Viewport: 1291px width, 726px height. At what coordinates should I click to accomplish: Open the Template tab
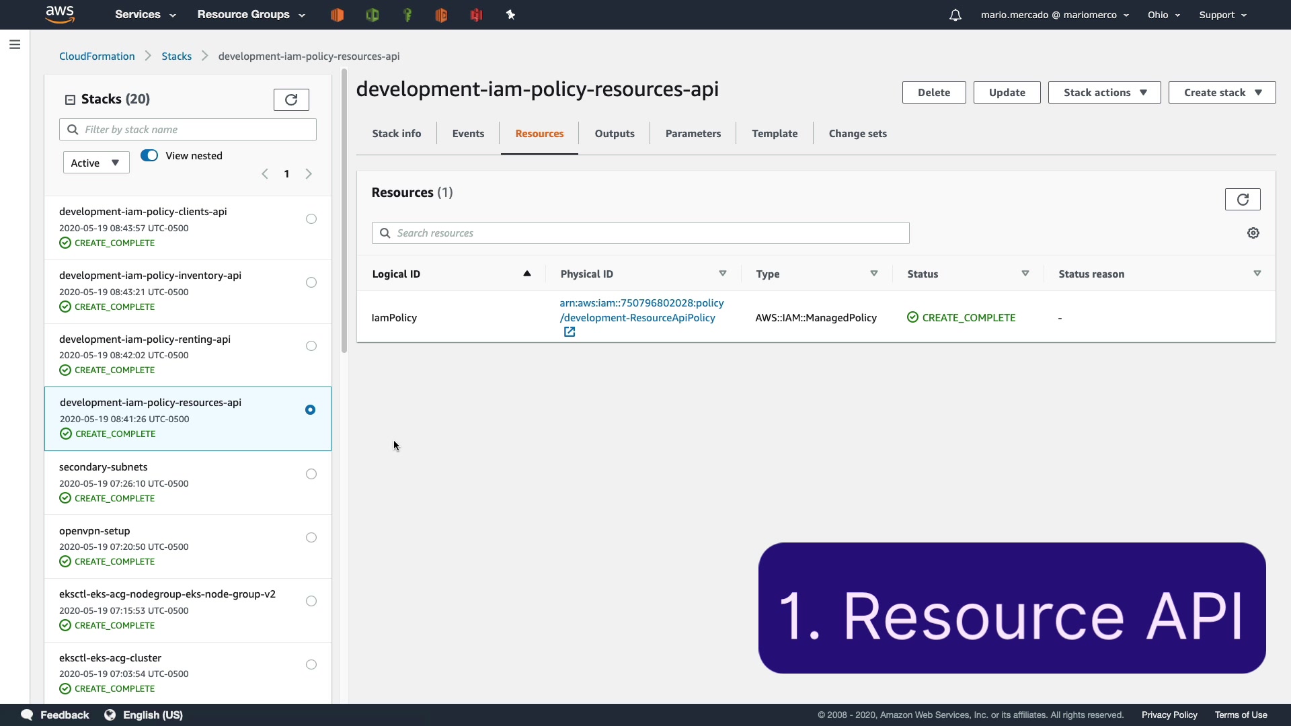coord(775,134)
